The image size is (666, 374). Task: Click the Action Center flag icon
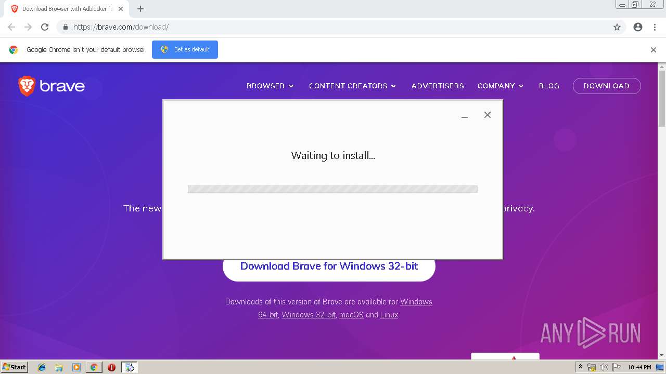617,367
